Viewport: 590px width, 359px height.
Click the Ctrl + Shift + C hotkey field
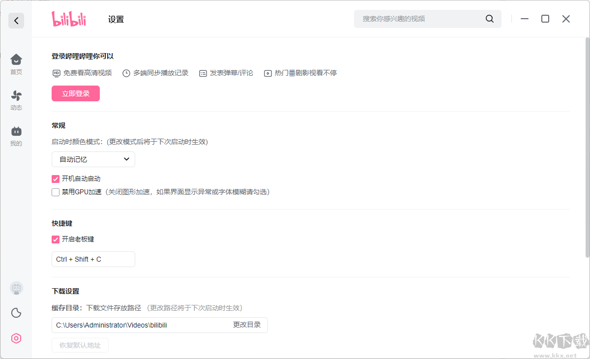coord(93,259)
